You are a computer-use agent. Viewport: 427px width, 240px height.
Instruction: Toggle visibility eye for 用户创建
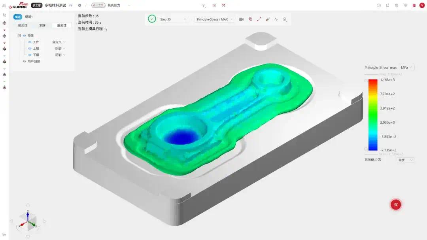(x=24, y=62)
